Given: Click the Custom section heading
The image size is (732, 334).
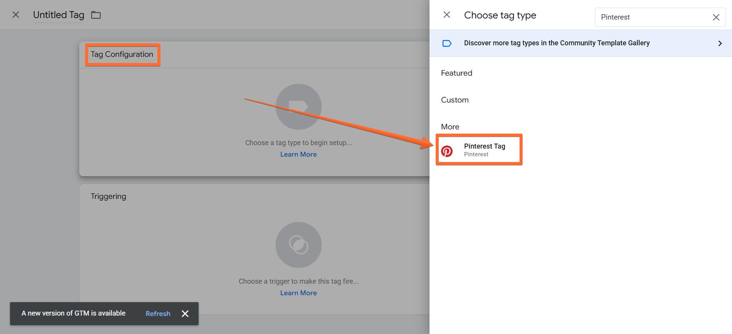Looking at the screenshot, I should 455,100.
